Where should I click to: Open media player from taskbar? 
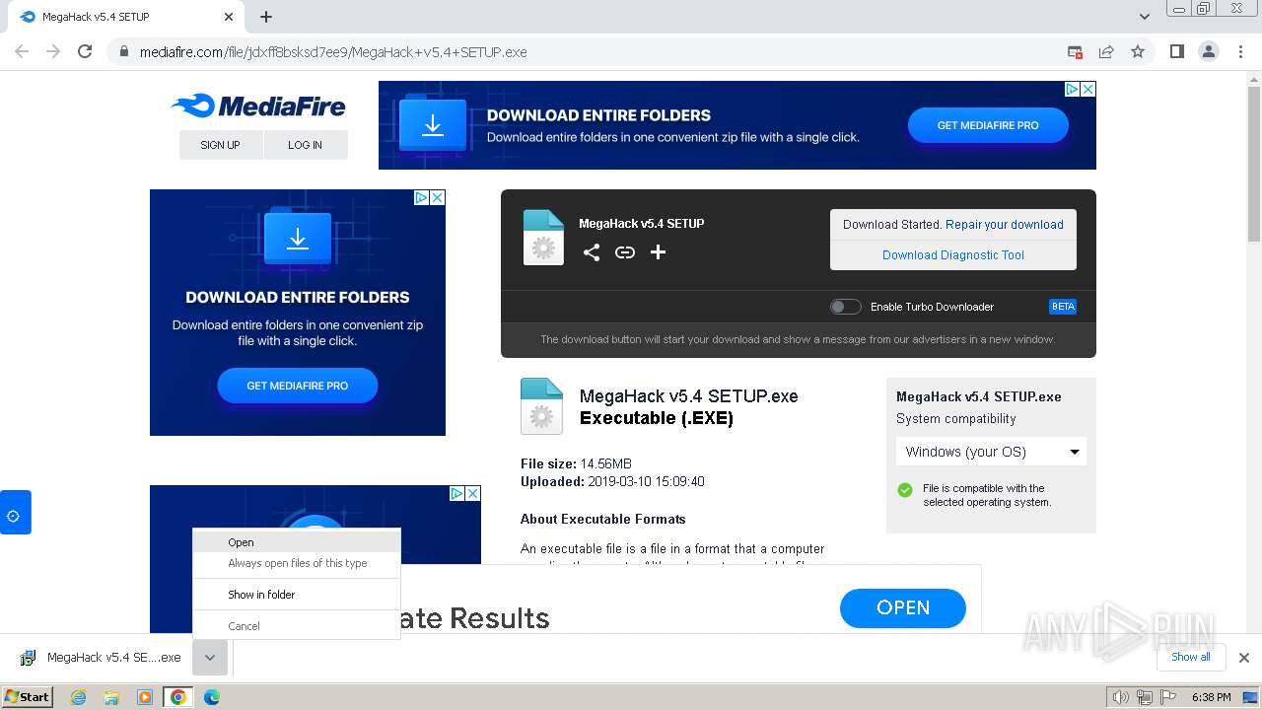coord(145,697)
